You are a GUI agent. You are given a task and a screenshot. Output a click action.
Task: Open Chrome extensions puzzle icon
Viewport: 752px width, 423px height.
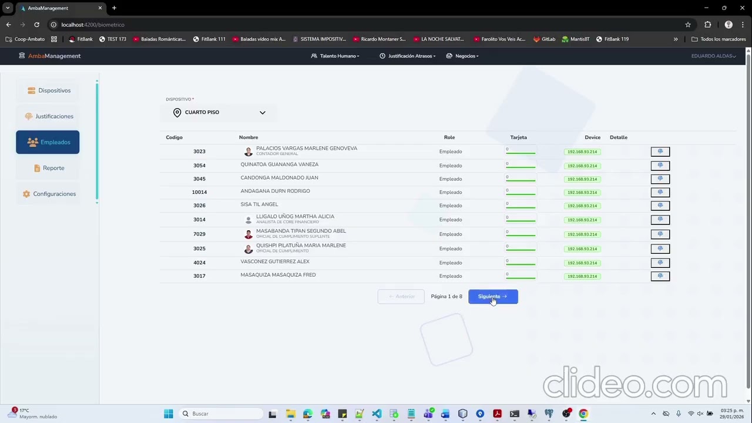pos(707,25)
